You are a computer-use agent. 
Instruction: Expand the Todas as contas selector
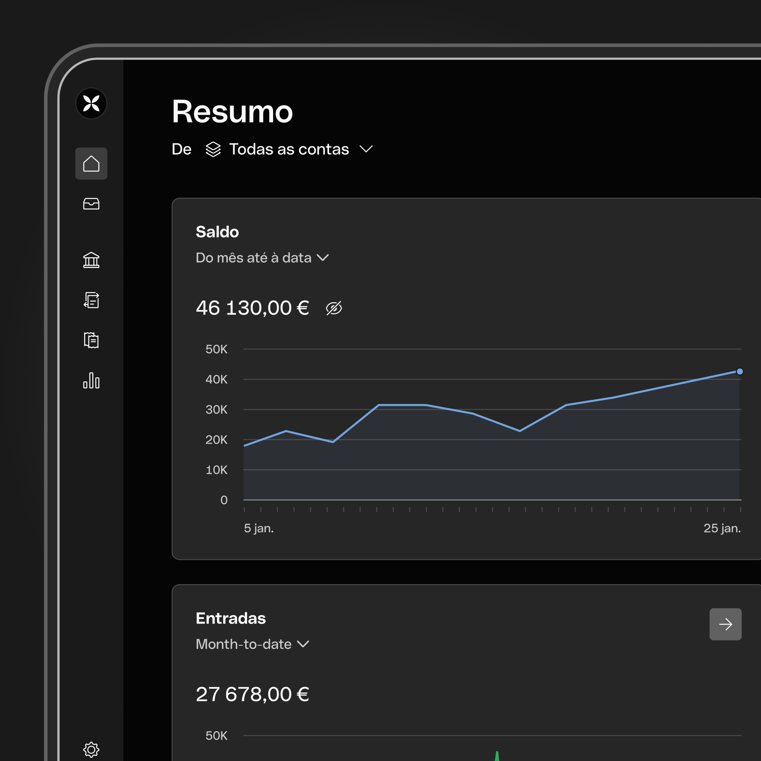coord(290,149)
